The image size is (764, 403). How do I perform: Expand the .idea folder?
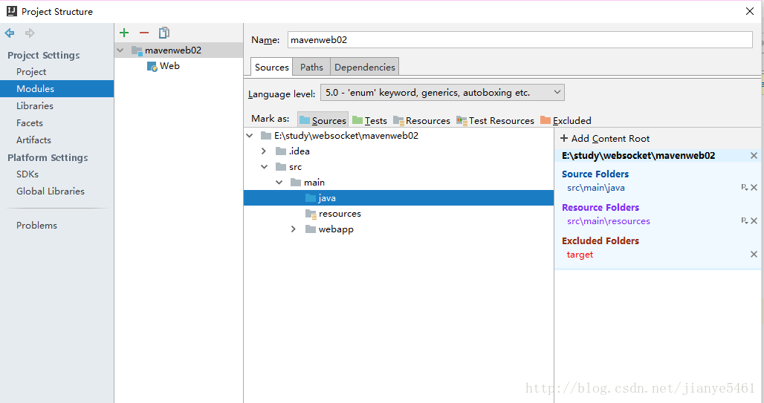[264, 151]
